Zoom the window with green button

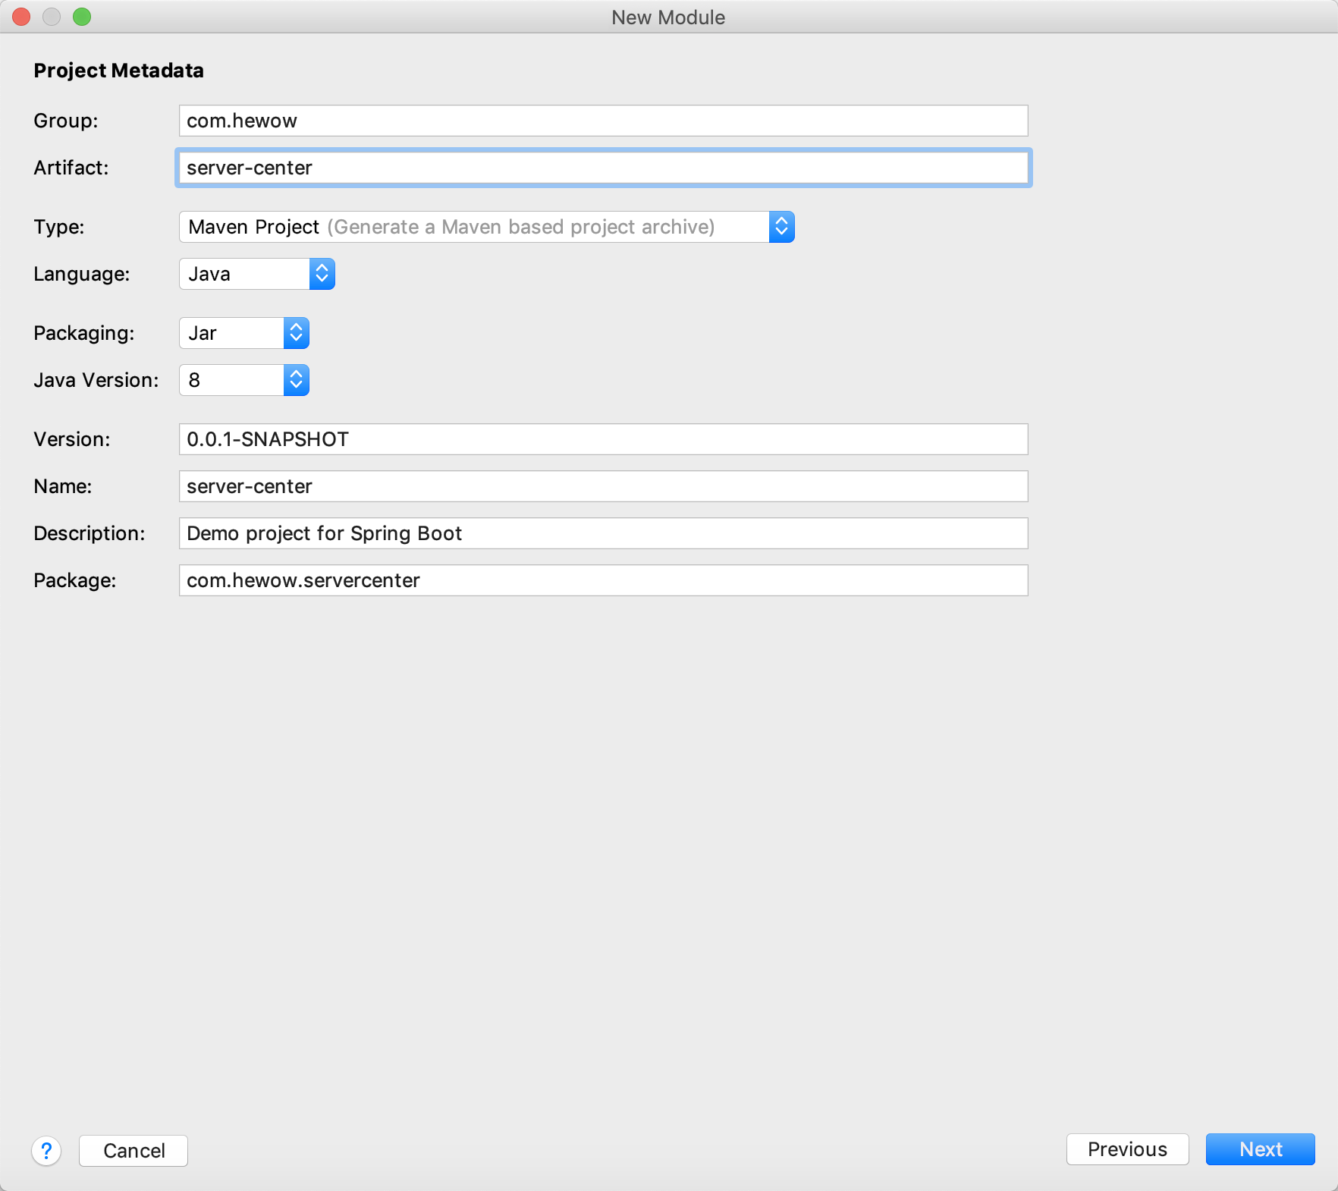(x=82, y=17)
